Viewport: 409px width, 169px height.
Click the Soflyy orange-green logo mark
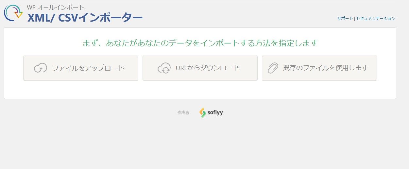(202, 113)
